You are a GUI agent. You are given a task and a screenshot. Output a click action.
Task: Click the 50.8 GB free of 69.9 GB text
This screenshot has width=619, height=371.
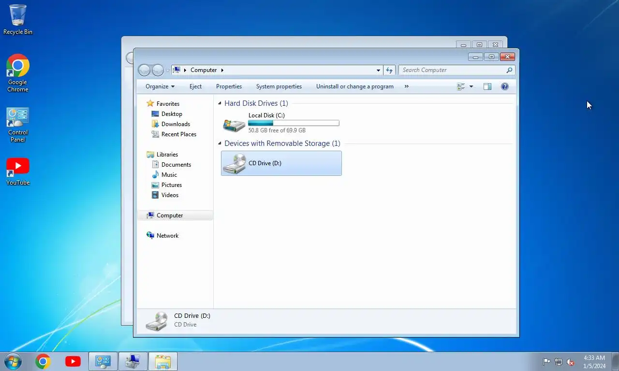(x=277, y=130)
